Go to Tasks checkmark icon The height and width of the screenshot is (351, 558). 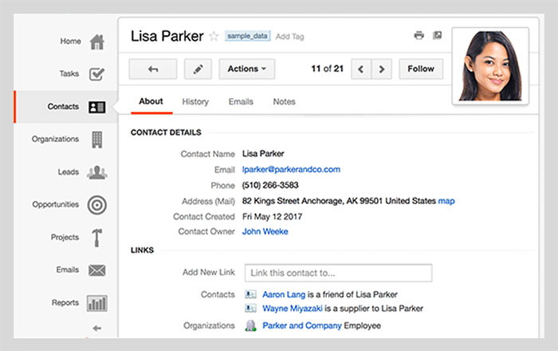(96, 74)
